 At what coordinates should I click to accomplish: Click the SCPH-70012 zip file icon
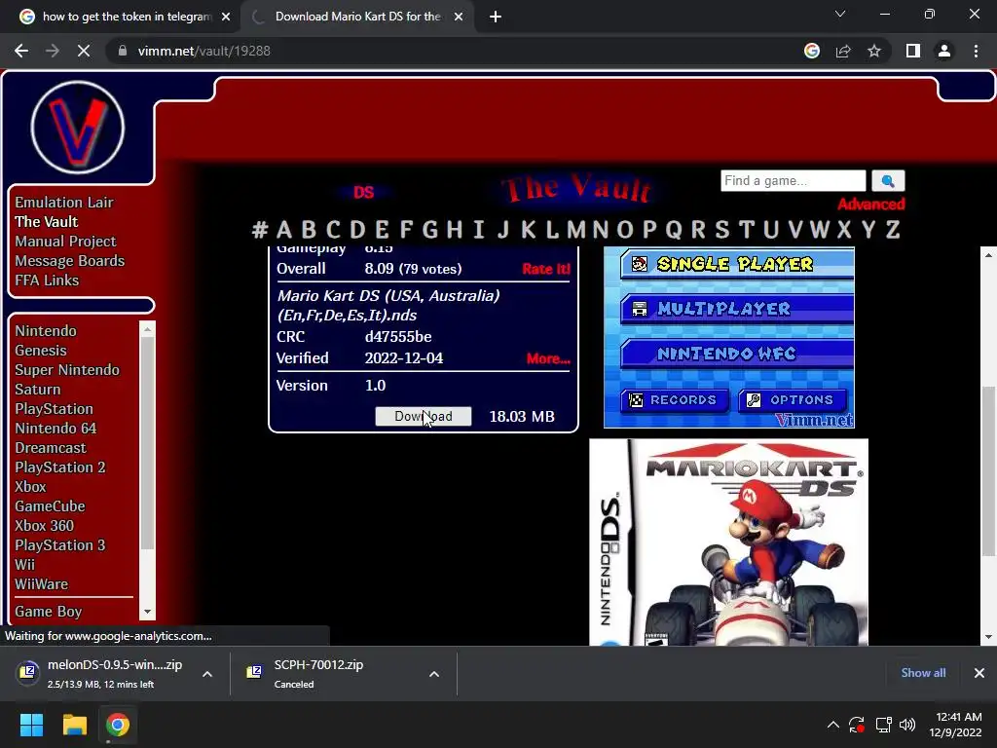(254, 672)
